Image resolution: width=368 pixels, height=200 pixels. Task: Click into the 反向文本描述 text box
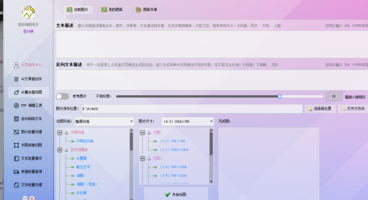pos(212,80)
